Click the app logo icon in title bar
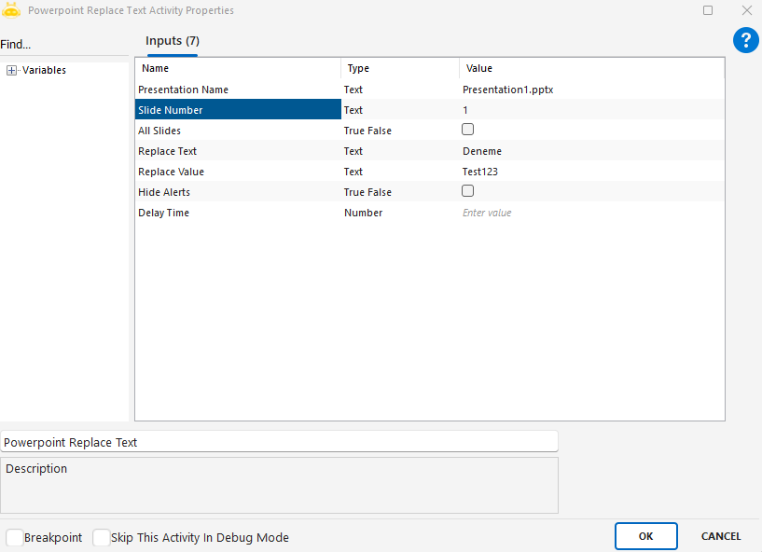The width and height of the screenshot is (762, 552). 11,10
